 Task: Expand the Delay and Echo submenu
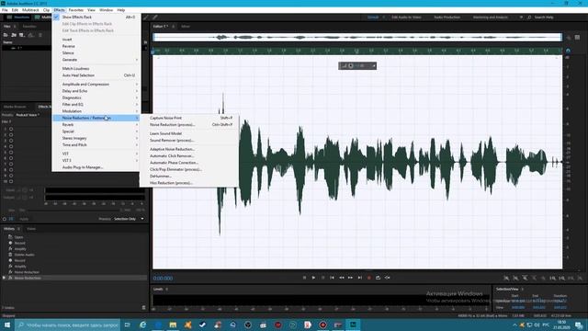97,91
